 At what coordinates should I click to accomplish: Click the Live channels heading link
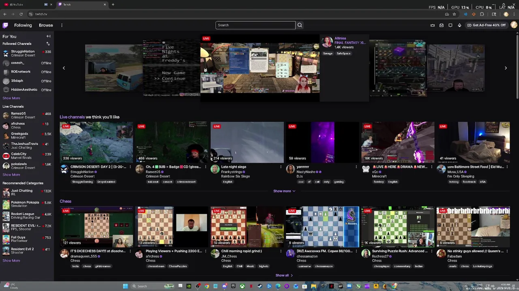[72, 117]
